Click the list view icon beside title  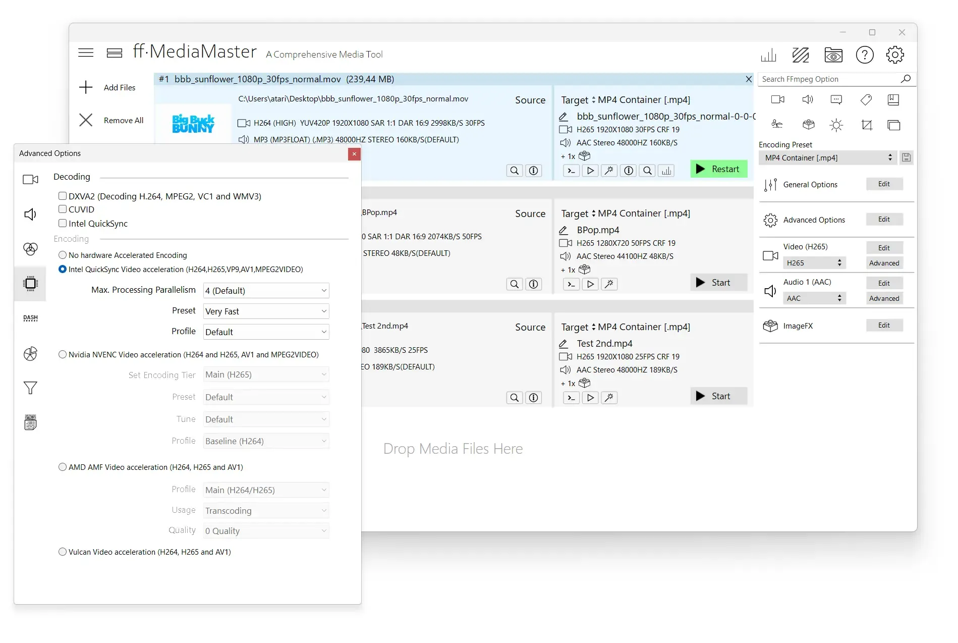[x=115, y=52]
